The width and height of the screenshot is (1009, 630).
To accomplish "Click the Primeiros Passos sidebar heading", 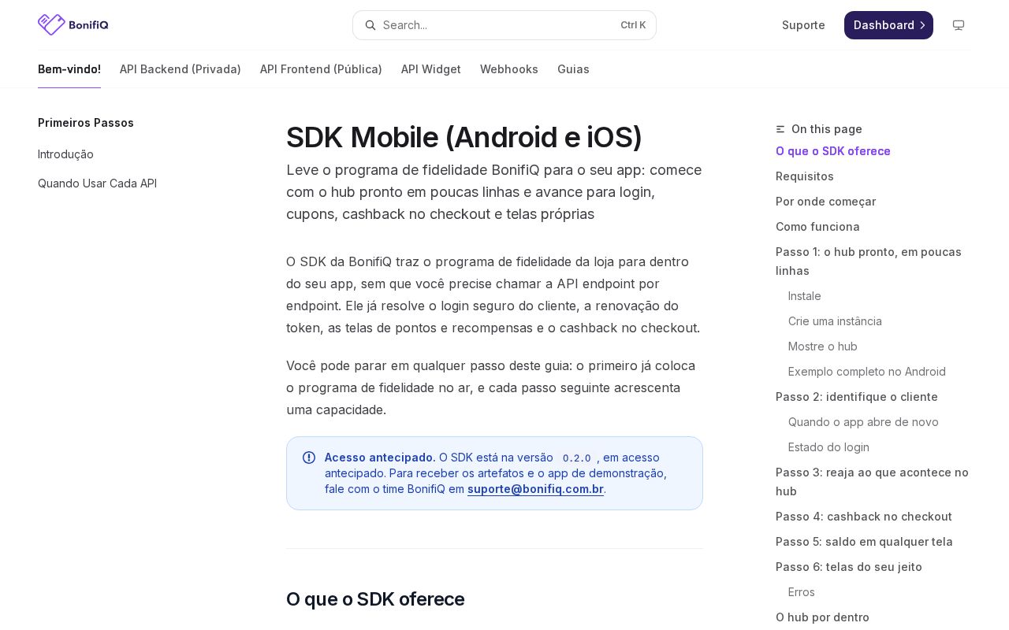I will tap(86, 123).
